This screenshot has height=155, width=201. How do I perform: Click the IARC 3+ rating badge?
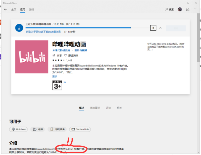tap(57, 85)
